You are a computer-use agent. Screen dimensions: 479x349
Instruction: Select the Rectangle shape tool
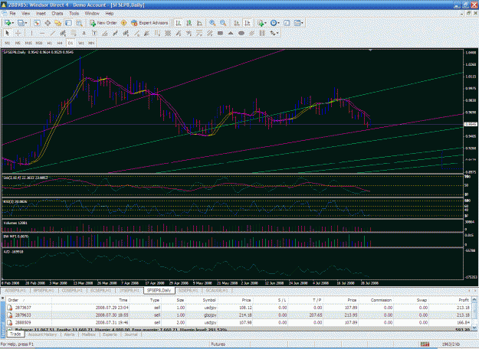[x=220, y=33]
